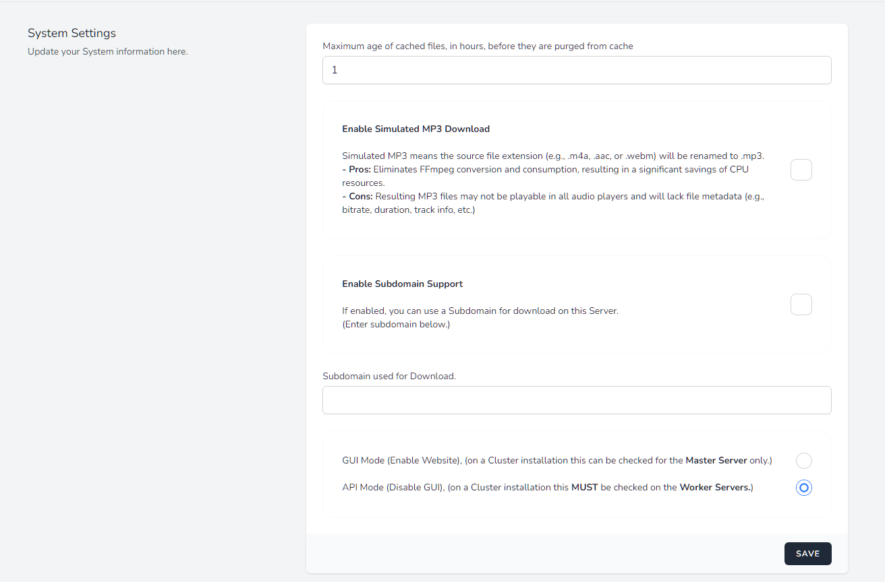Save the system settings
Viewport: 885px width, 582px height.
pos(807,554)
